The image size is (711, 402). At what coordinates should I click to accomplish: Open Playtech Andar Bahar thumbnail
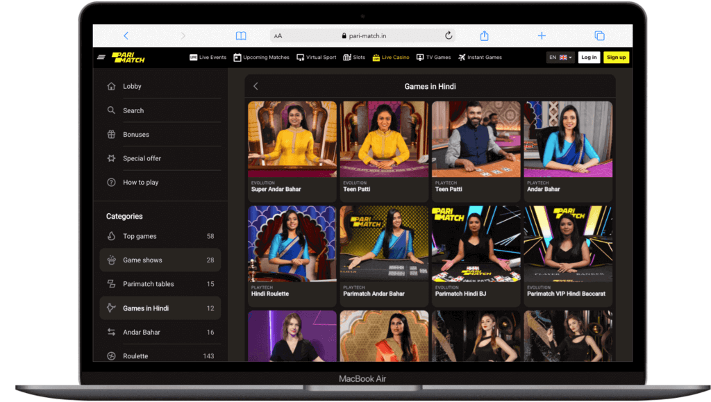click(x=568, y=139)
